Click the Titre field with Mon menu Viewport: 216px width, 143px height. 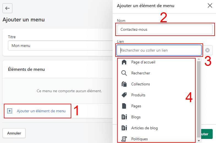point(60,46)
